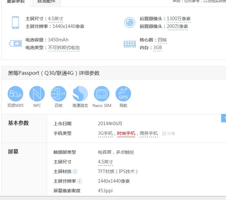Open the 200万像素 front camera link

177,26
